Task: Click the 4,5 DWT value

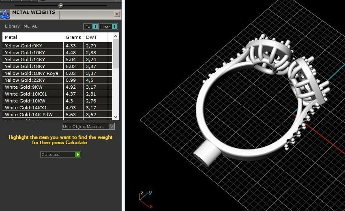Action: [x=90, y=80]
